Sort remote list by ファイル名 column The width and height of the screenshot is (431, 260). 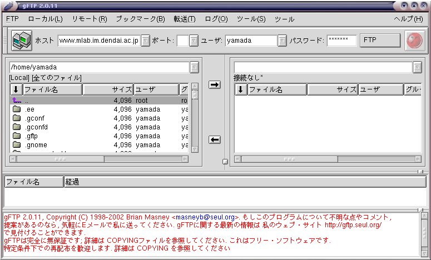(x=277, y=89)
